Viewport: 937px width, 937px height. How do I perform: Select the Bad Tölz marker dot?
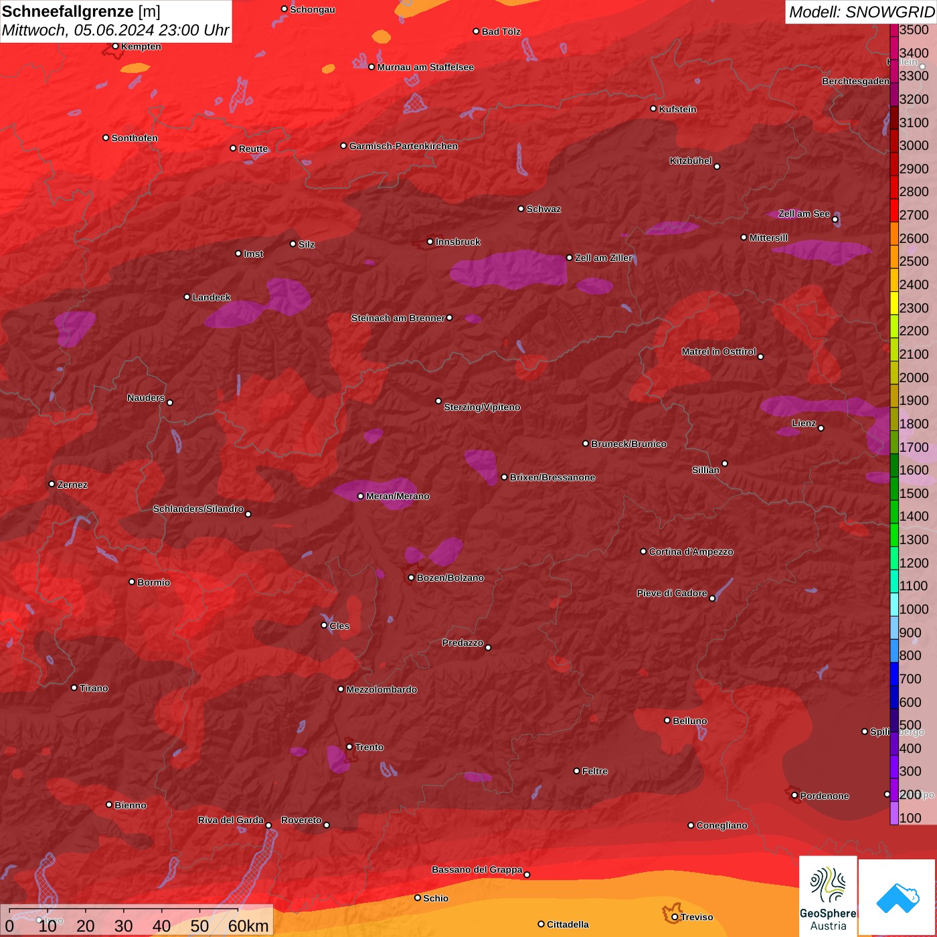(477, 31)
